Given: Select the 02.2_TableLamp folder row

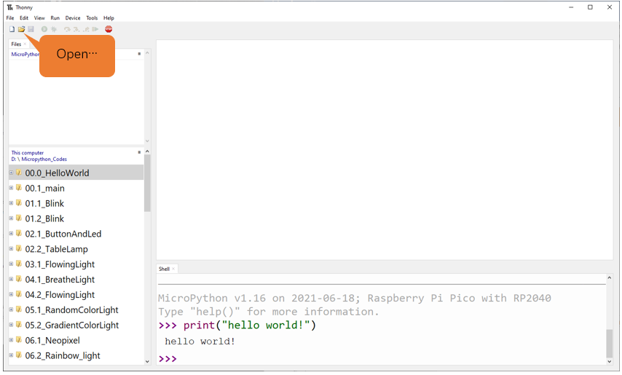Looking at the screenshot, I should (x=76, y=249).
